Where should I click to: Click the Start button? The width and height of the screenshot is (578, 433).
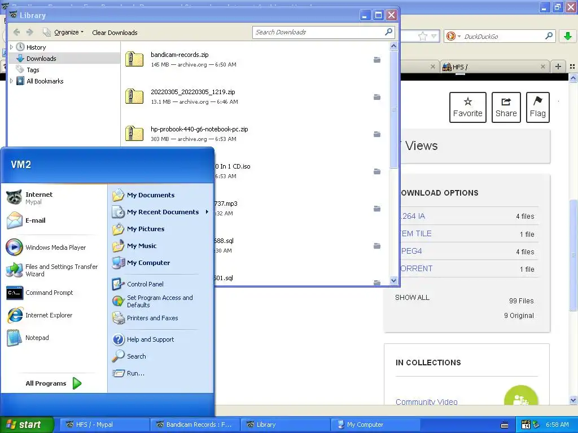point(27,425)
